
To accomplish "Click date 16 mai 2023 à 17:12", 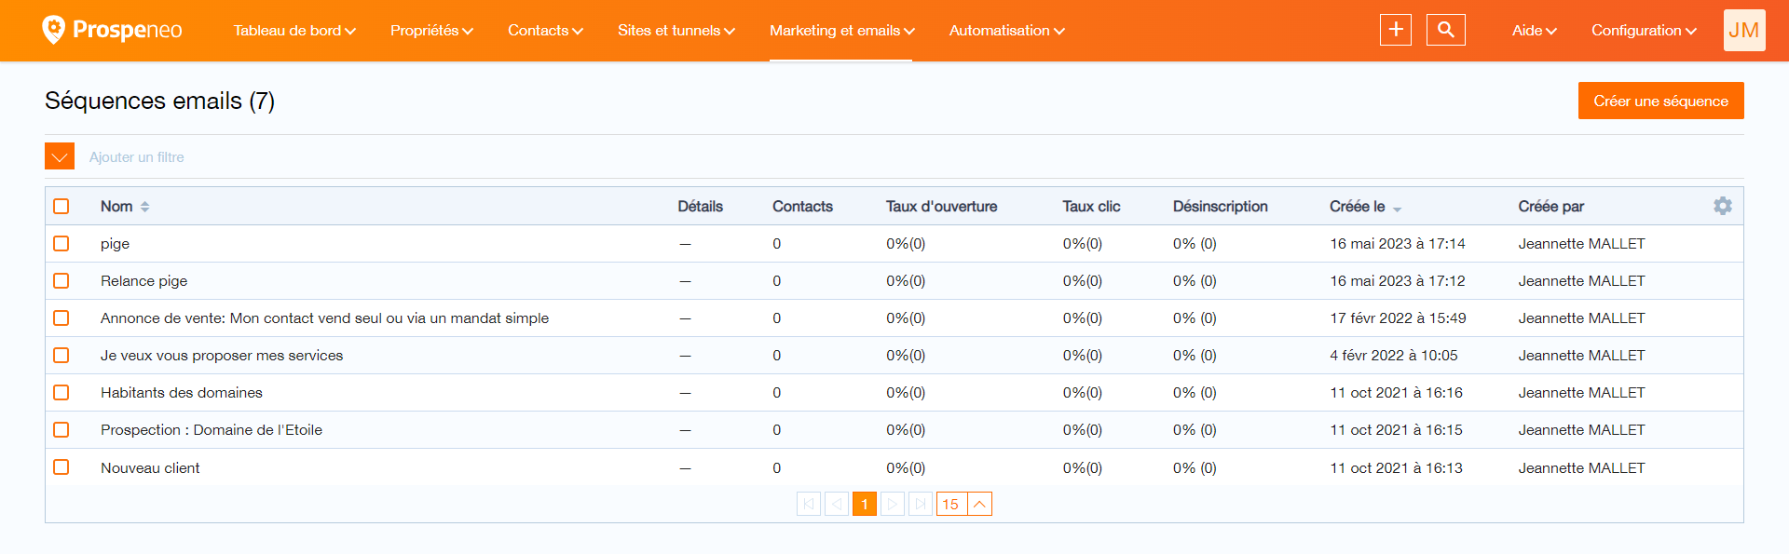I will click(1397, 281).
